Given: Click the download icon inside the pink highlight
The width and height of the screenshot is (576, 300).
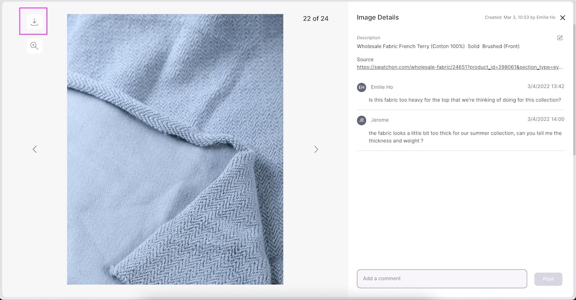Looking at the screenshot, I should pos(33,21).
